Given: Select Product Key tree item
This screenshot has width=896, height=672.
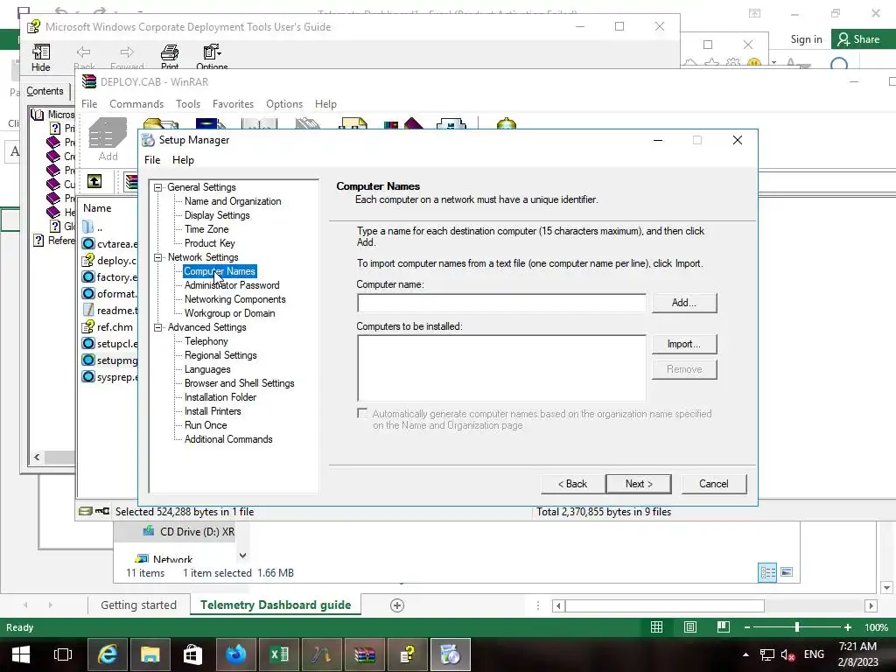Looking at the screenshot, I should 210,243.
